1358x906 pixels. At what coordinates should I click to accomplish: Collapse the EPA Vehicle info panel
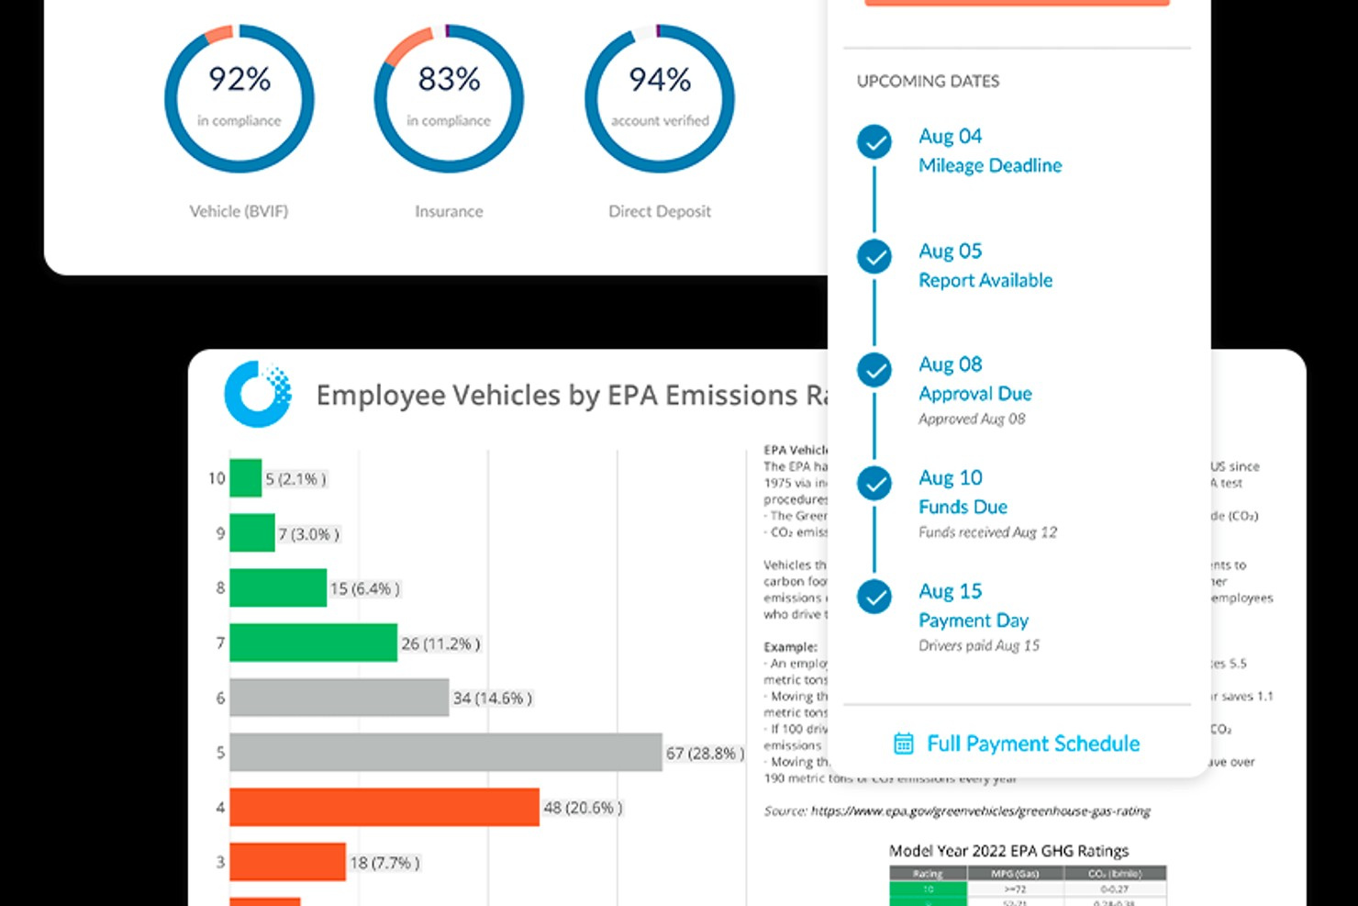coord(796,450)
